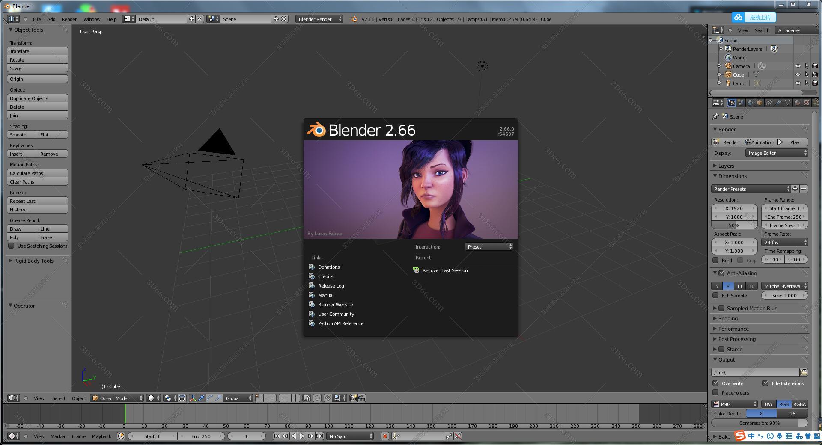Open the Material properties tab (sphere icon)
This screenshot has height=445, width=822.
797,103
